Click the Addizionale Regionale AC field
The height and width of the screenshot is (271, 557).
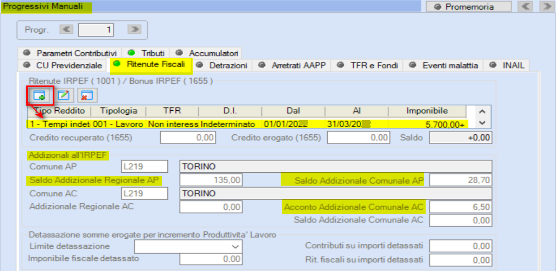211,207
